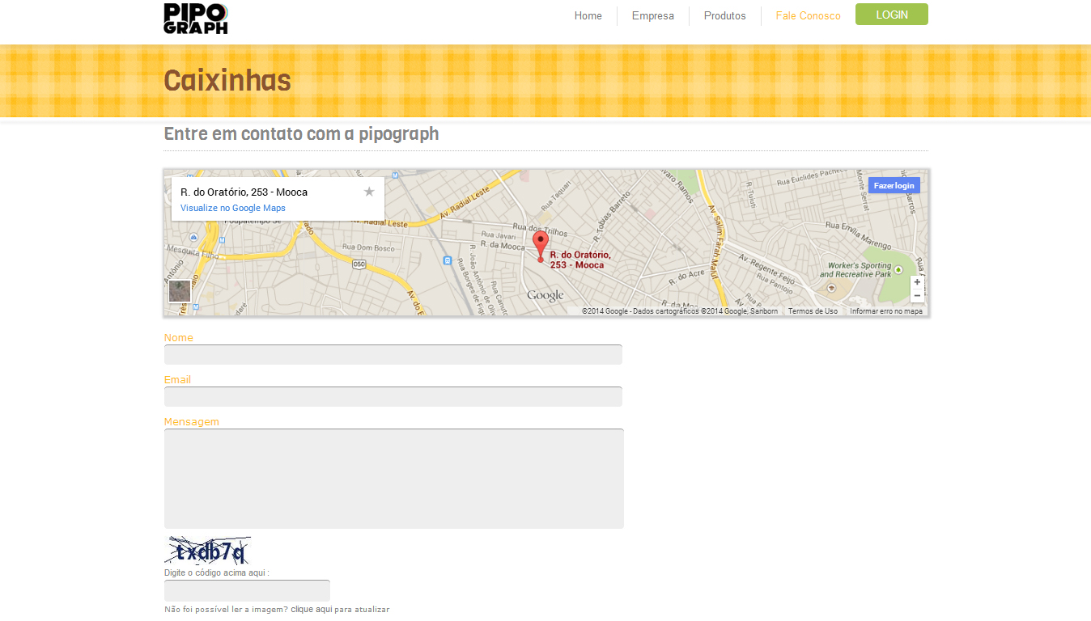This screenshot has height=621, width=1091.
Task: Click the green LOGIN button
Action: 892,15
